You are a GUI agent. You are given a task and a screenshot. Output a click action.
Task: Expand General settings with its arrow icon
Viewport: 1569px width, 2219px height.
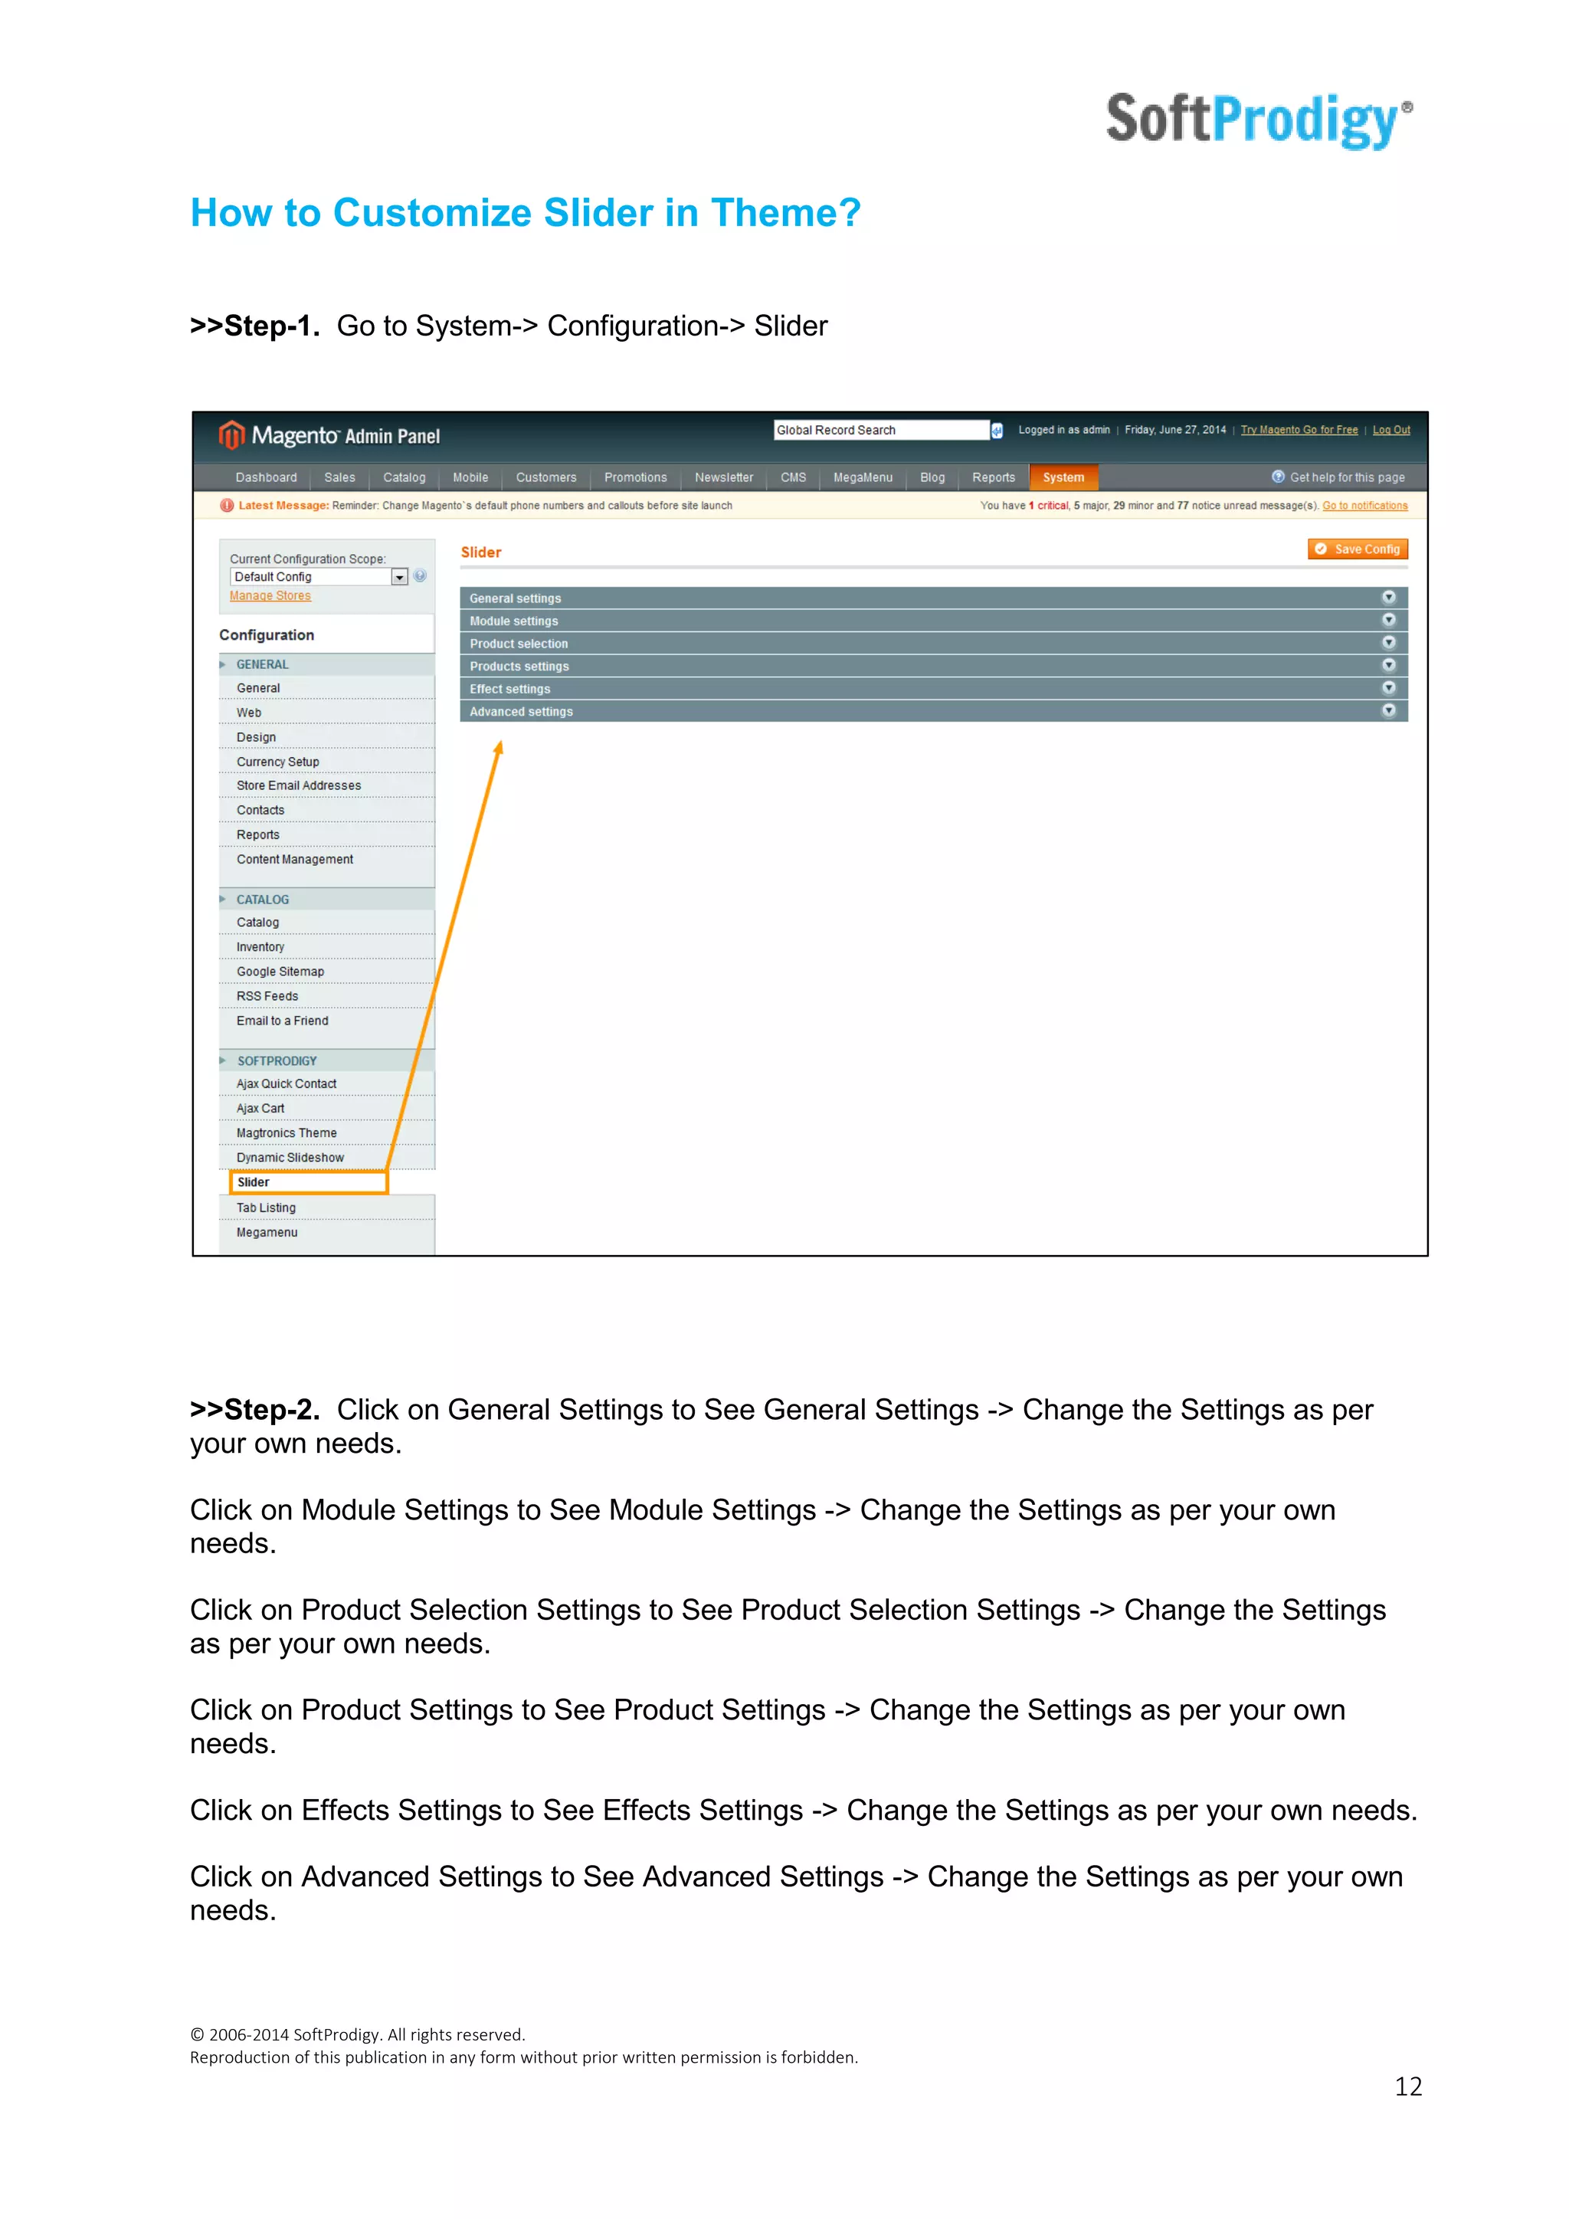[x=1388, y=597]
